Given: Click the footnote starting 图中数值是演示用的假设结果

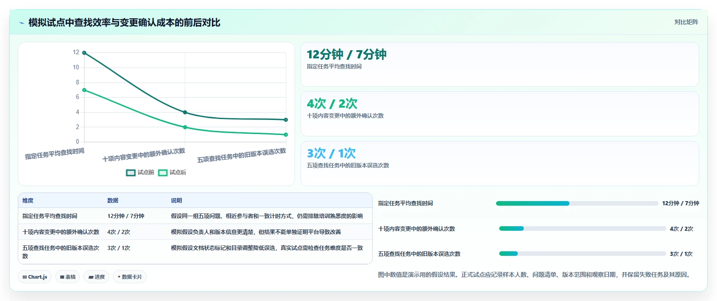Looking at the screenshot, I should 535,275.
